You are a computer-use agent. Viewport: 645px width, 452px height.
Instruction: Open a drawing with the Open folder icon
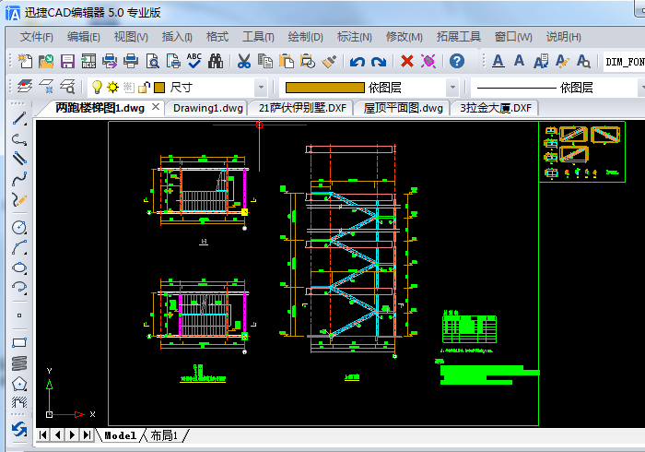click(46, 61)
